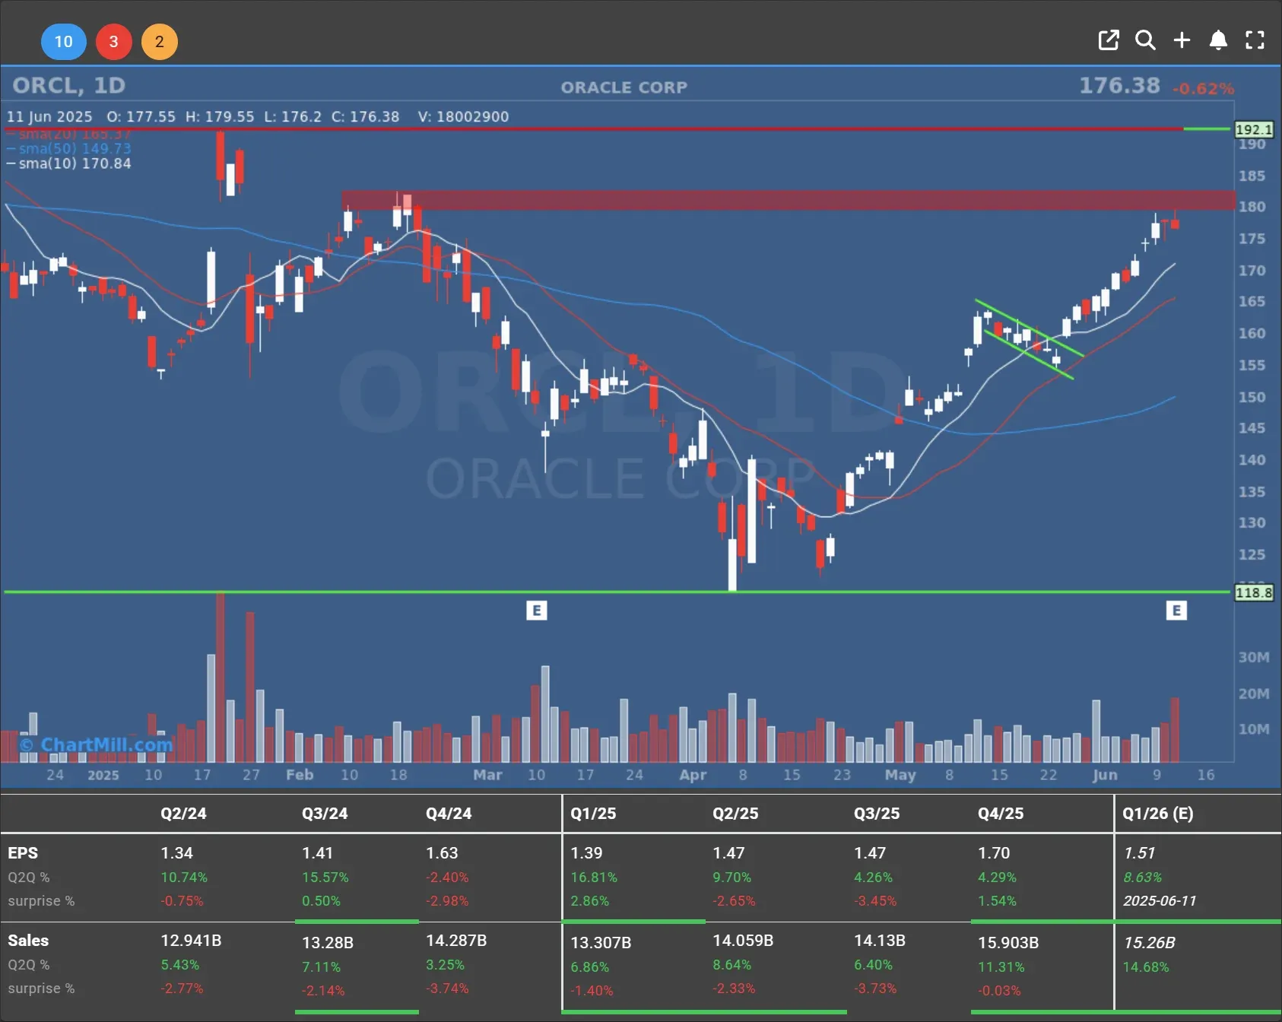Click estimated EPS value 1.51
The image size is (1282, 1022).
[1139, 853]
